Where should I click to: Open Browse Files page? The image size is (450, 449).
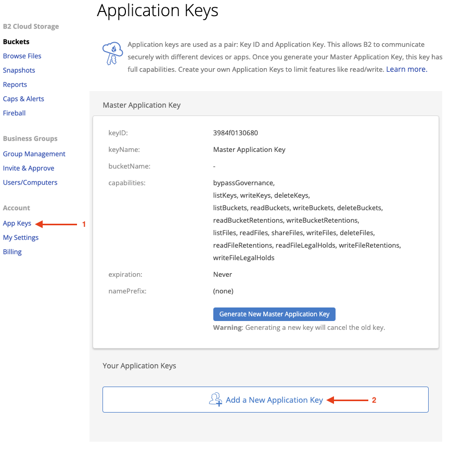(x=22, y=56)
